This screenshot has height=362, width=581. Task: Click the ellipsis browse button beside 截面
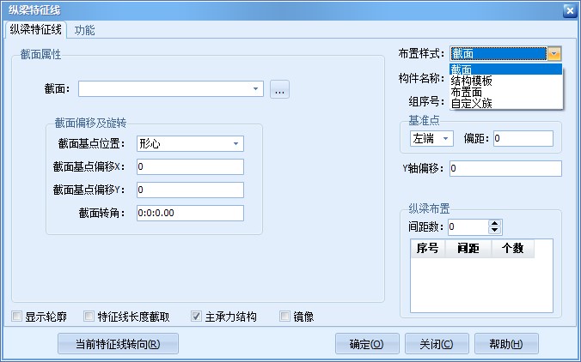279,88
